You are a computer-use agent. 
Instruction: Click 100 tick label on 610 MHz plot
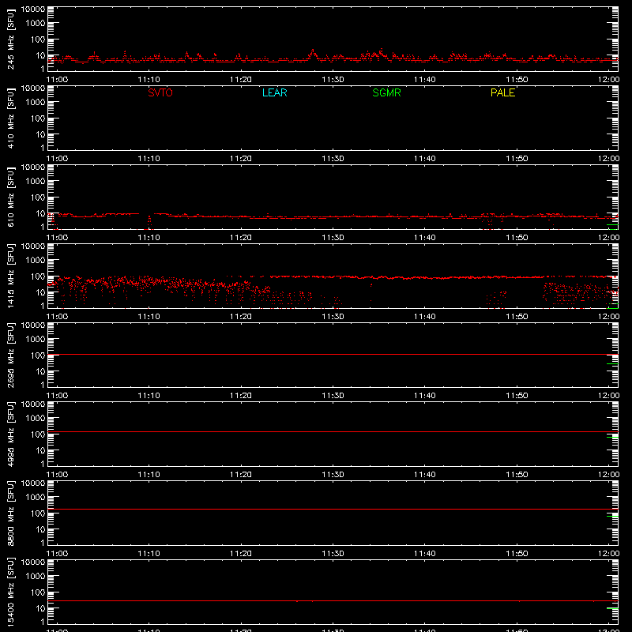[x=38, y=197]
